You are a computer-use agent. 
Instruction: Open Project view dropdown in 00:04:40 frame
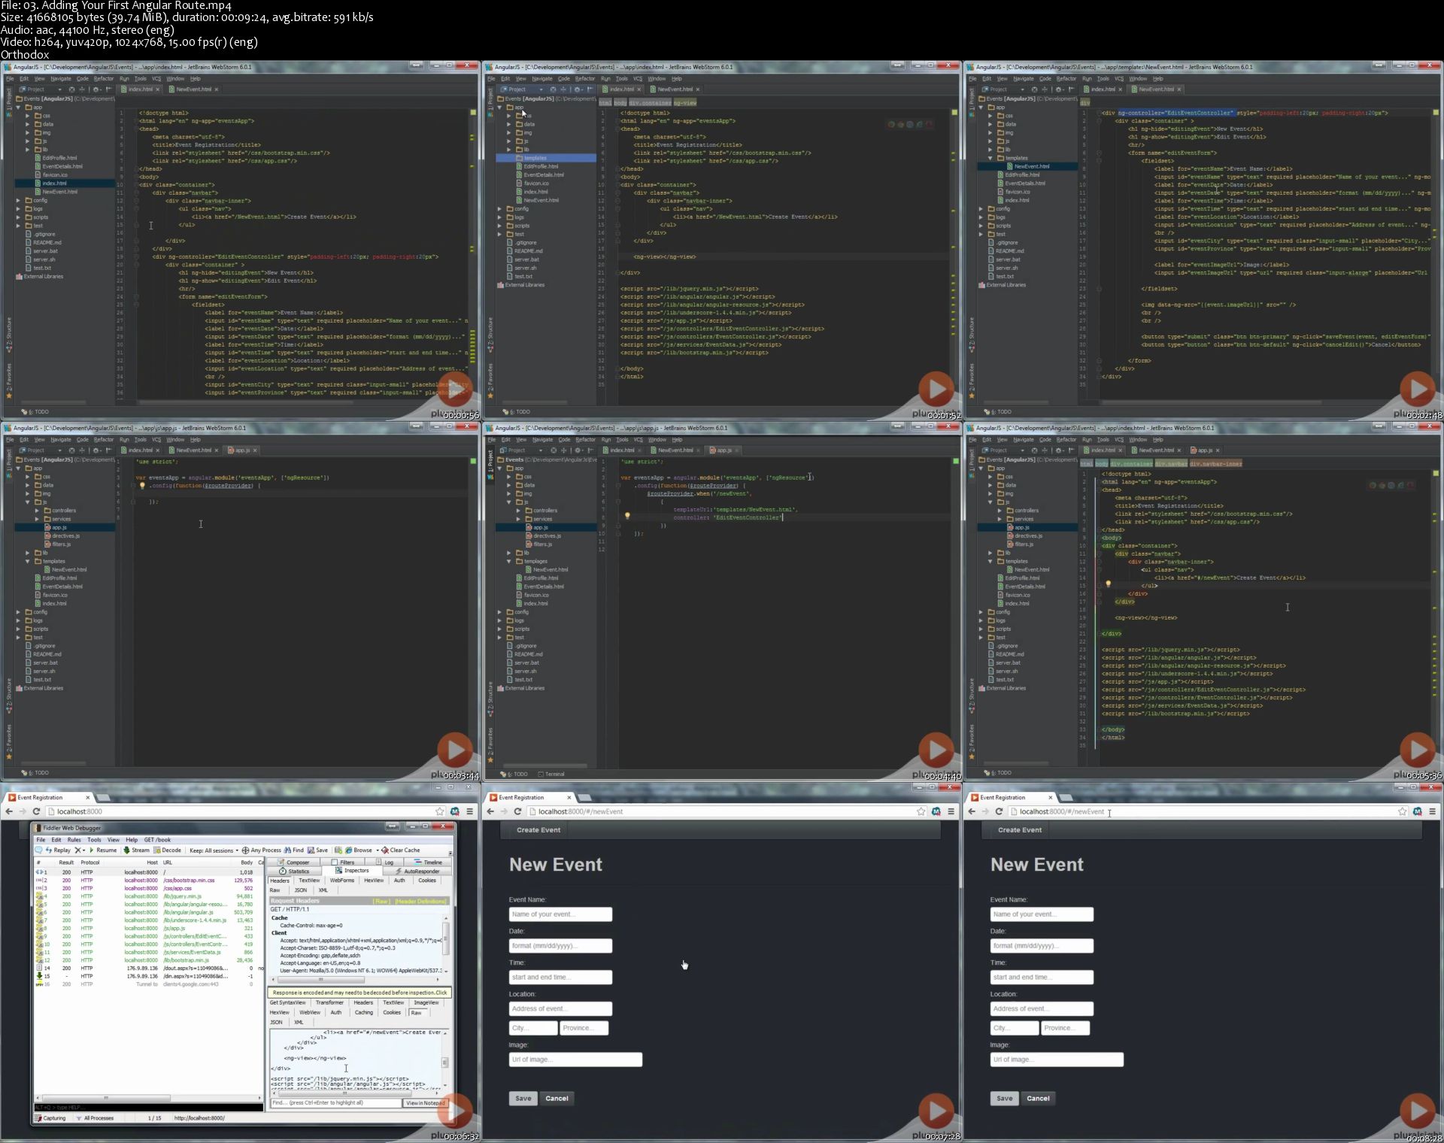[x=541, y=450]
